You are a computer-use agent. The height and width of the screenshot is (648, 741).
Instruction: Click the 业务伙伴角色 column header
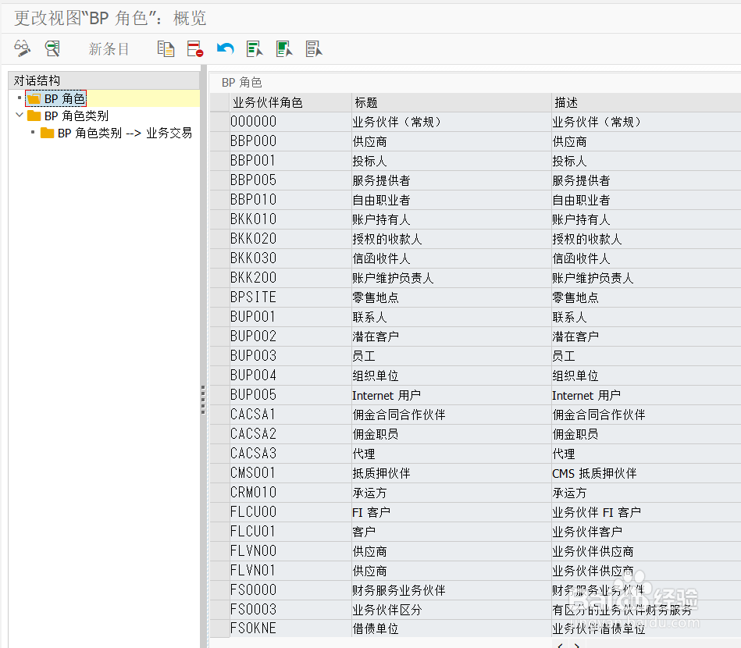[x=265, y=101]
